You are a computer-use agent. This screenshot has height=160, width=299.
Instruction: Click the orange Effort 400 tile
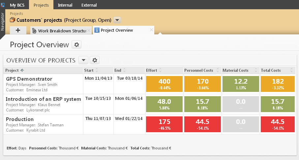tap(164, 84)
